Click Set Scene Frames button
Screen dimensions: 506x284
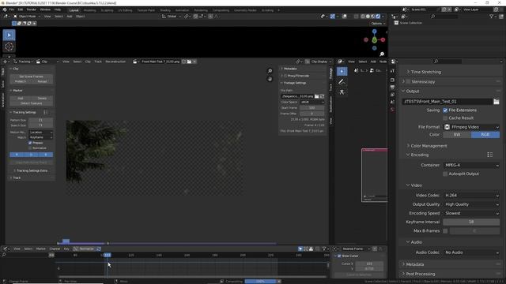pyautogui.click(x=32, y=77)
